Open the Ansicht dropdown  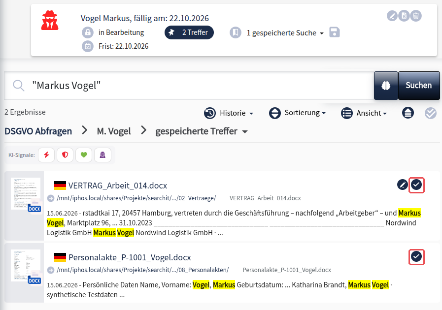[364, 113]
